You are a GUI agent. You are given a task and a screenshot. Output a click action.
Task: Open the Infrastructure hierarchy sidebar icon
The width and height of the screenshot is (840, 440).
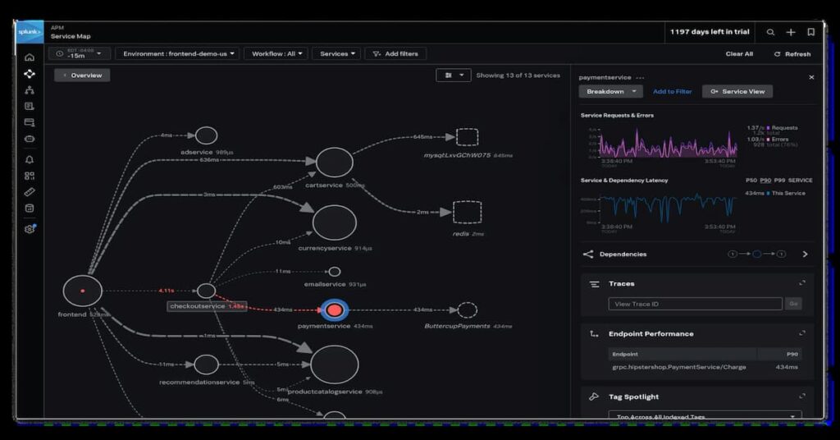click(30, 90)
